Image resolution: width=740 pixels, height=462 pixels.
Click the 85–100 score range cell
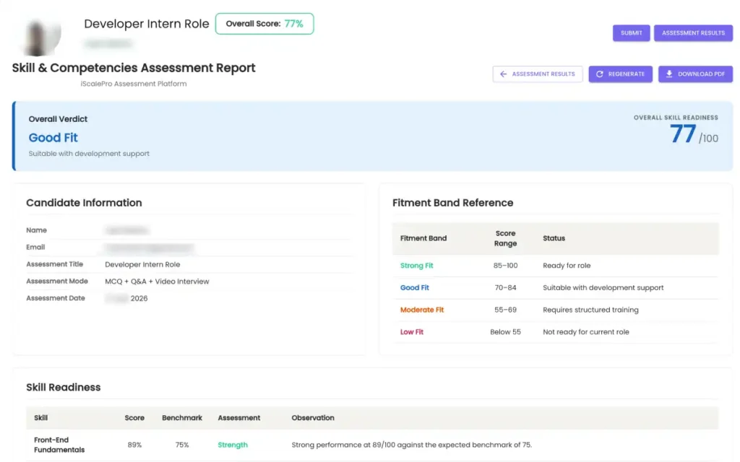coord(505,266)
